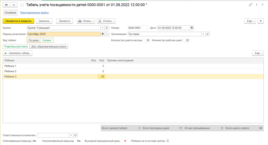The image size is (268, 145).
Task: Click the Группа input field
Action: 64,28
